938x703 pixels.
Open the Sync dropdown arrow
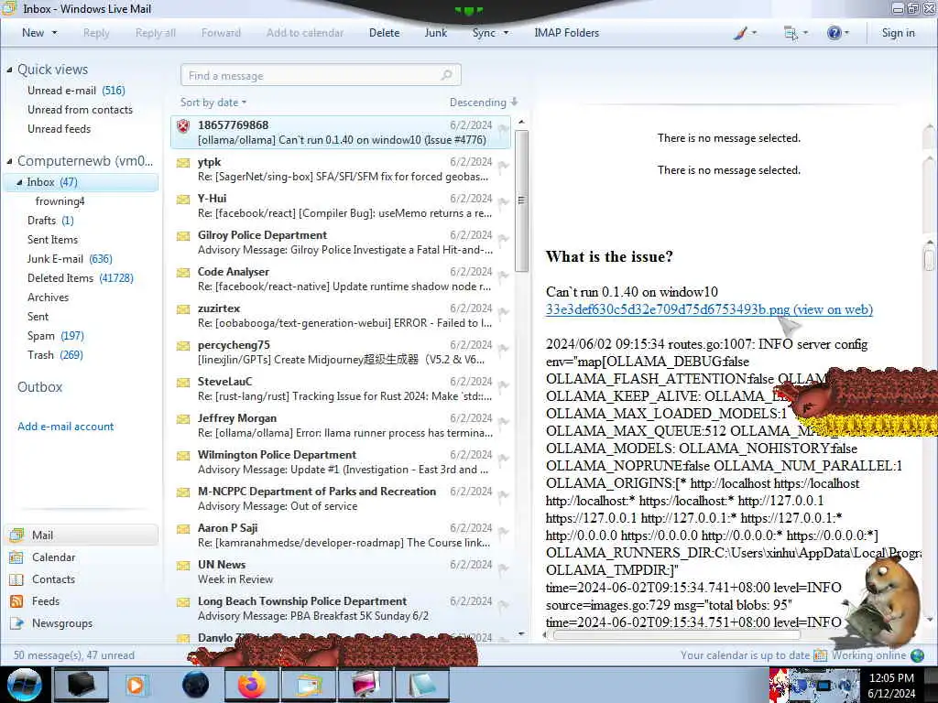coord(506,33)
